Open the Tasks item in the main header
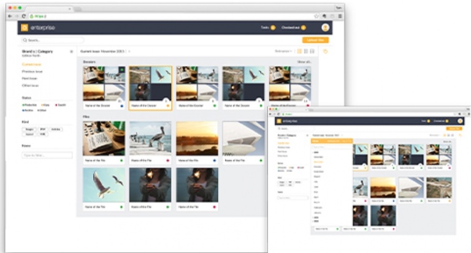The image size is (471, 253). click(x=267, y=28)
